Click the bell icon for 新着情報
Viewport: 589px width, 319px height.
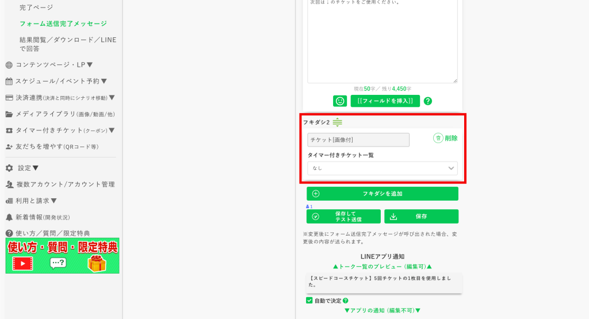click(x=9, y=217)
